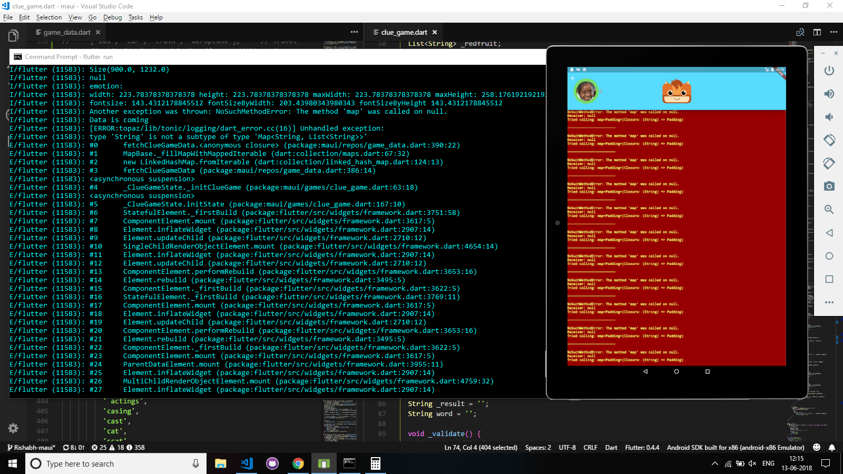Send feedback via the smiley icon
Viewport: 843px width, 474px height.
(816, 447)
